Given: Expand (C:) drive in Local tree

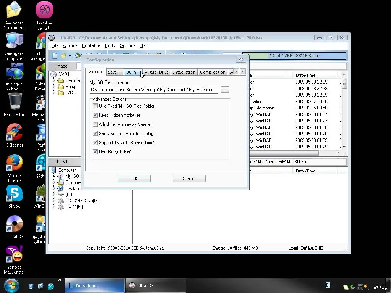Looking at the screenshot, I should 53,194.
